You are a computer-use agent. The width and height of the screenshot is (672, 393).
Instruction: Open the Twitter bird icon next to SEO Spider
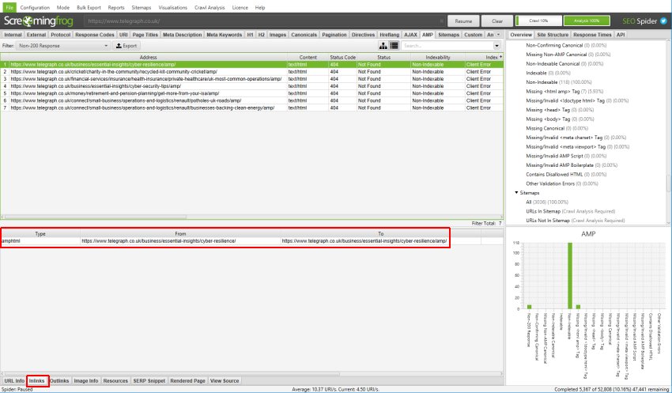click(663, 21)
